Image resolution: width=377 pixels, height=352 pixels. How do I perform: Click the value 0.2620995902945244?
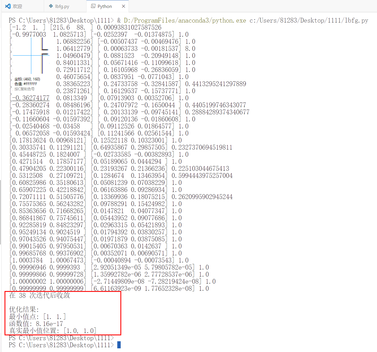(x=202, y=197)
